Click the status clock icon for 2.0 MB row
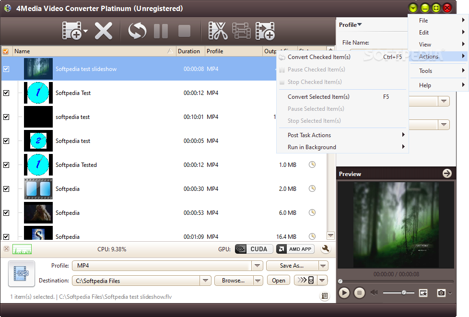 pyautogui.click(x=312, y=188)
